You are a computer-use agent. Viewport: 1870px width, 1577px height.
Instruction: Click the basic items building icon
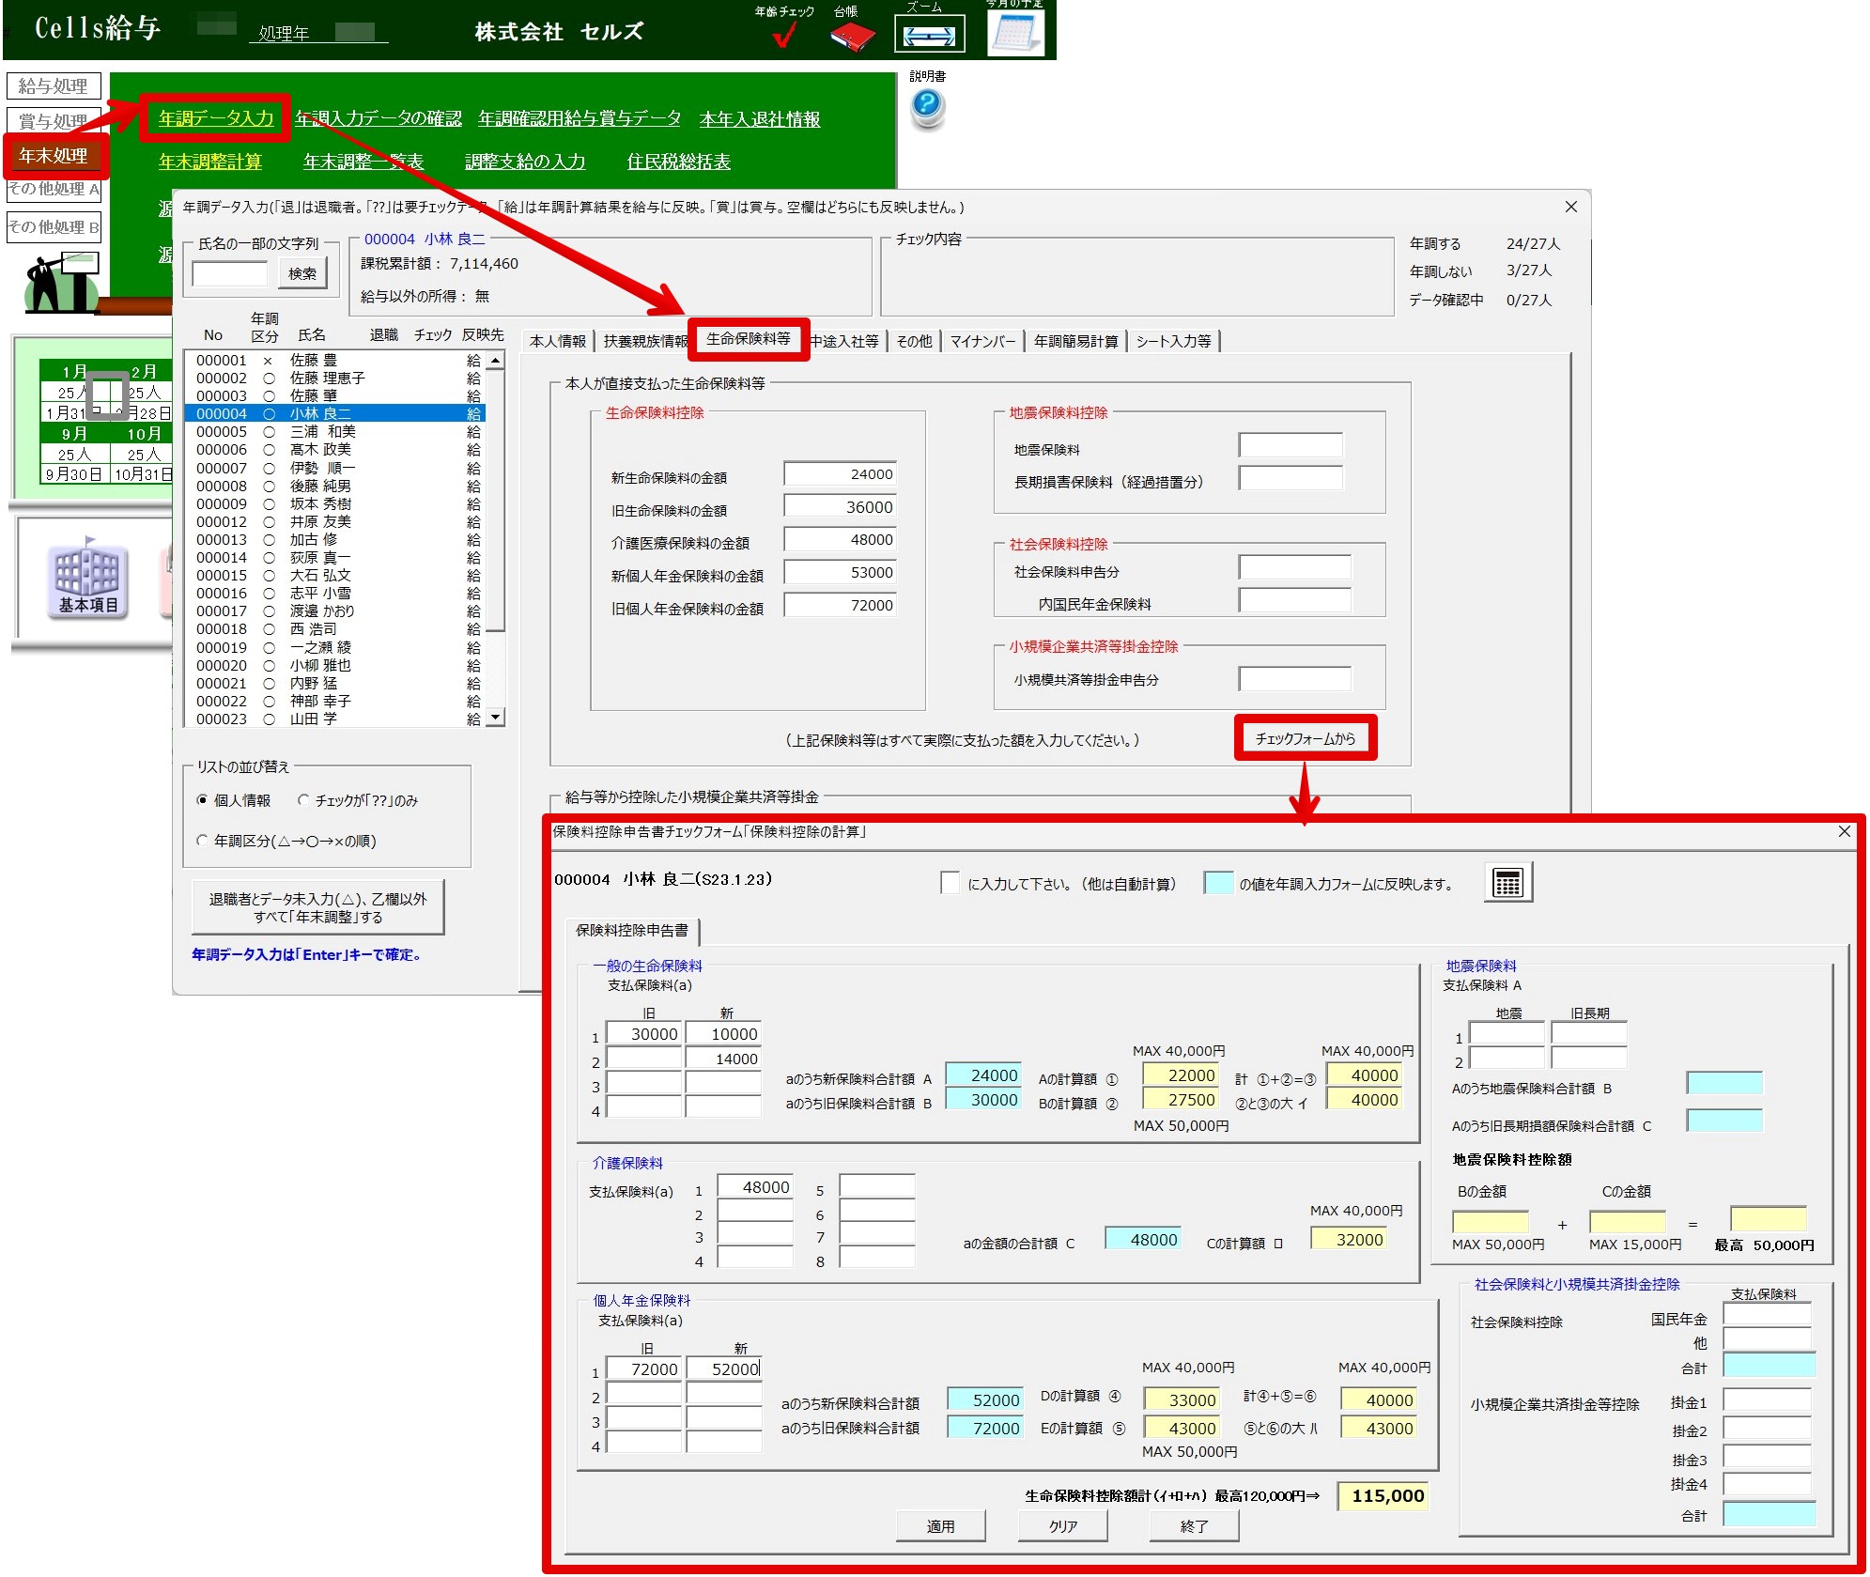87,580
